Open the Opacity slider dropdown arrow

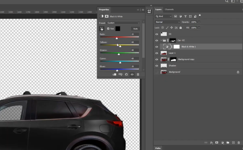199,22
